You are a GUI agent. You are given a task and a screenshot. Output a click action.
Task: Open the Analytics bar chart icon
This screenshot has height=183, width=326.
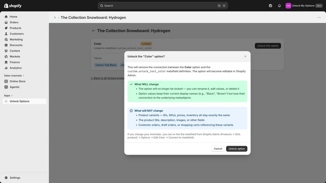(6, 68)
